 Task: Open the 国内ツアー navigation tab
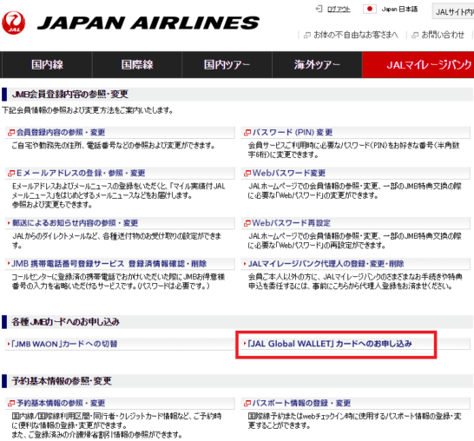point(227,65)
